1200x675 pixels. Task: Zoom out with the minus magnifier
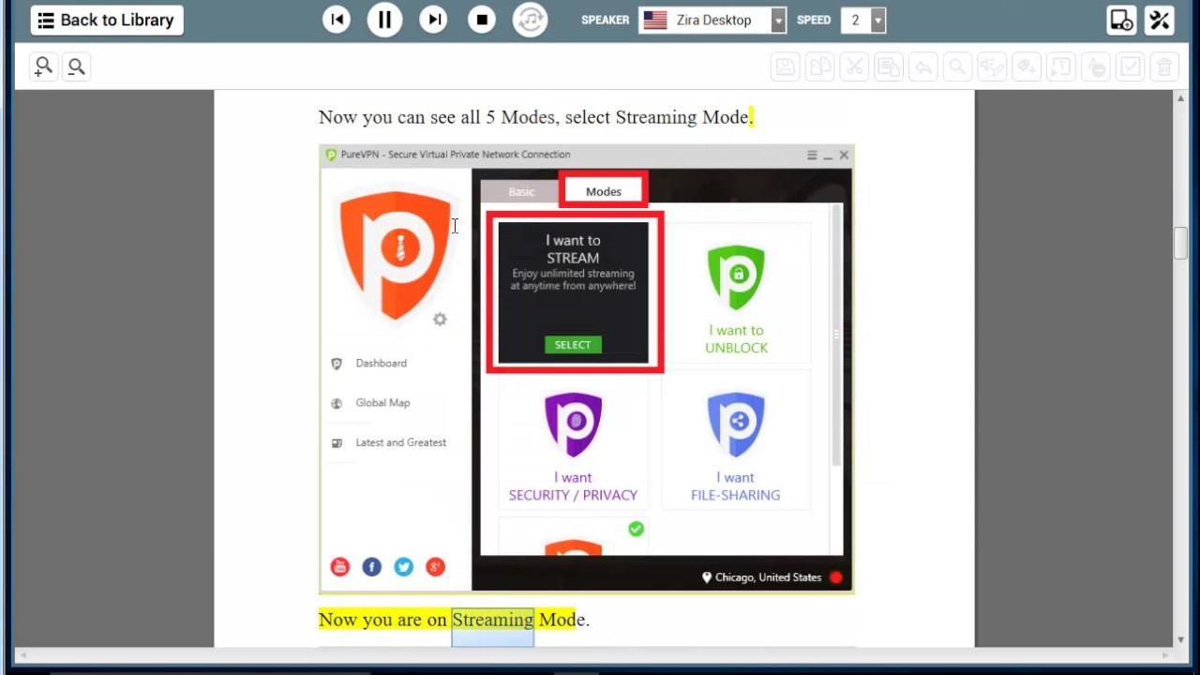(77, 67)
